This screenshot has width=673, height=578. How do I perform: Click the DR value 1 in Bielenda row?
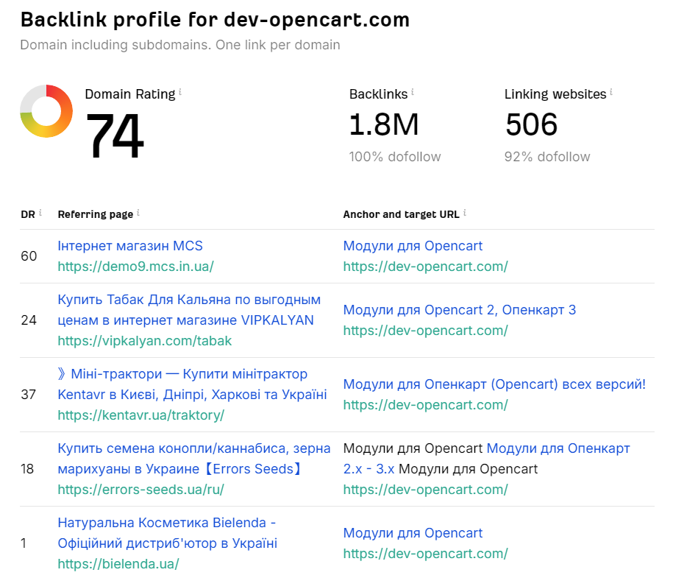(x=24, y=543)
